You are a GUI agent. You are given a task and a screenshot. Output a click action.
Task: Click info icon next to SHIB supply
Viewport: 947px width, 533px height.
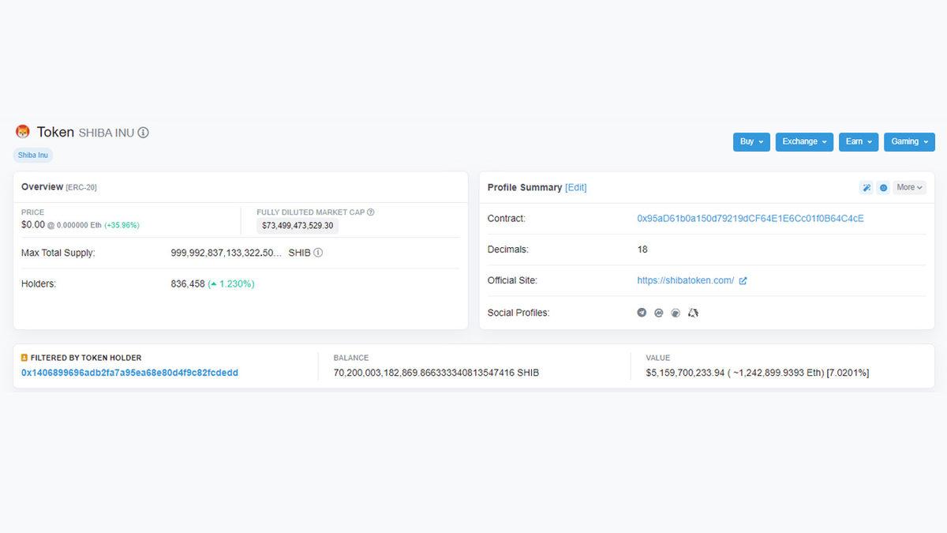point(318,253)
